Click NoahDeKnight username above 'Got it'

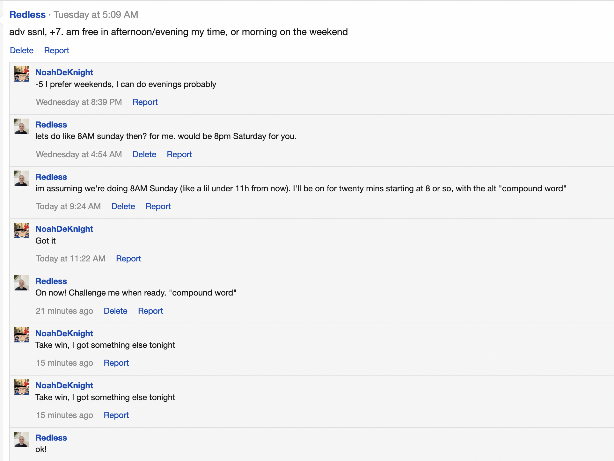(x=64, y=229)
